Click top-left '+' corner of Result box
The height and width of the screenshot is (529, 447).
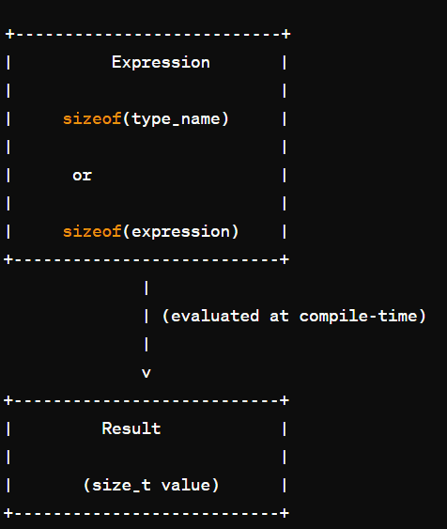(x=8, y=400)
